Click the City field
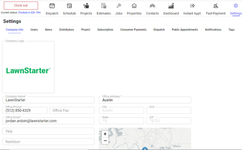 click(122, 110)
